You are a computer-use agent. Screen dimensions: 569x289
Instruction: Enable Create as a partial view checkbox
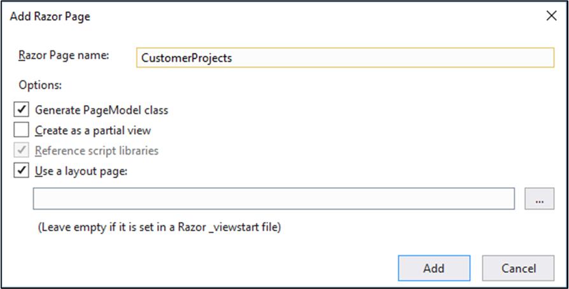(x=22, y=130)
